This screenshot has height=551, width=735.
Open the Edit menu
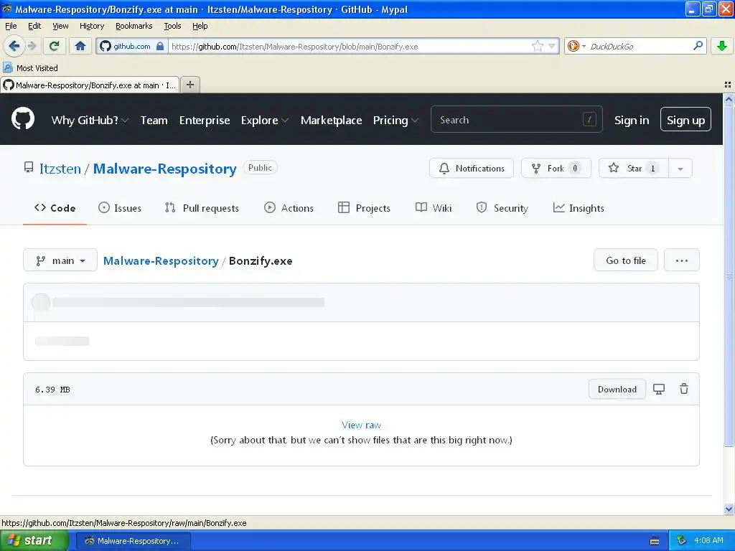(x=34, y=26)
